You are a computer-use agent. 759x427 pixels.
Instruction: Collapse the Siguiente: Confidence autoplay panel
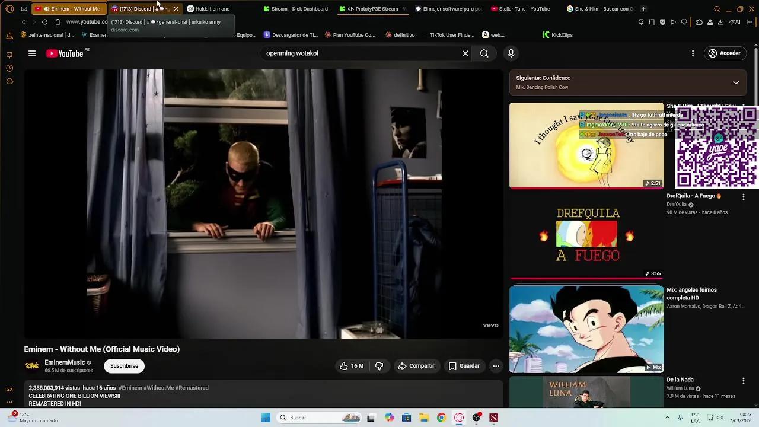pos(736,82)
